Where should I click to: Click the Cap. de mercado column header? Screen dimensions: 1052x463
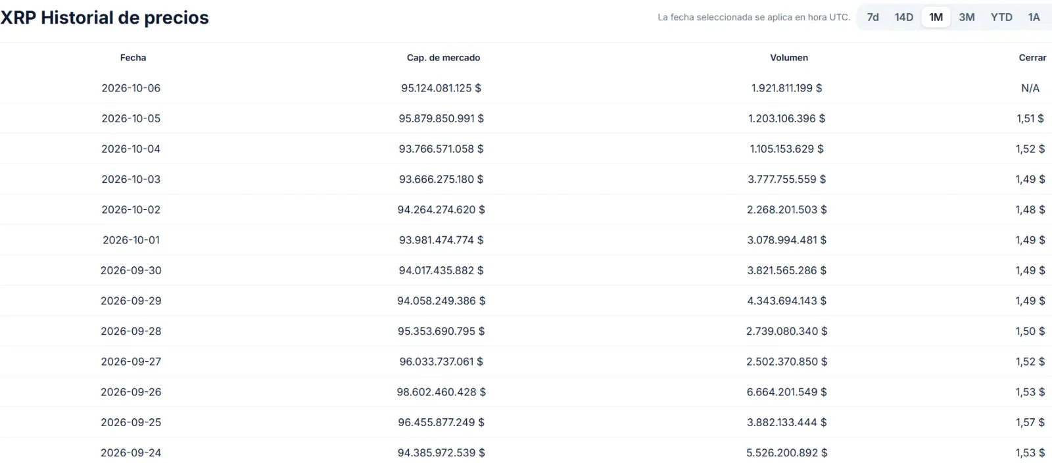443,58
